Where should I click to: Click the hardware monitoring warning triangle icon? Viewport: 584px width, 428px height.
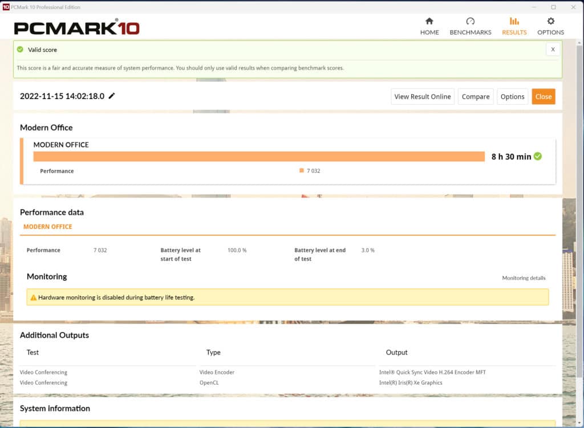point(34,297)
